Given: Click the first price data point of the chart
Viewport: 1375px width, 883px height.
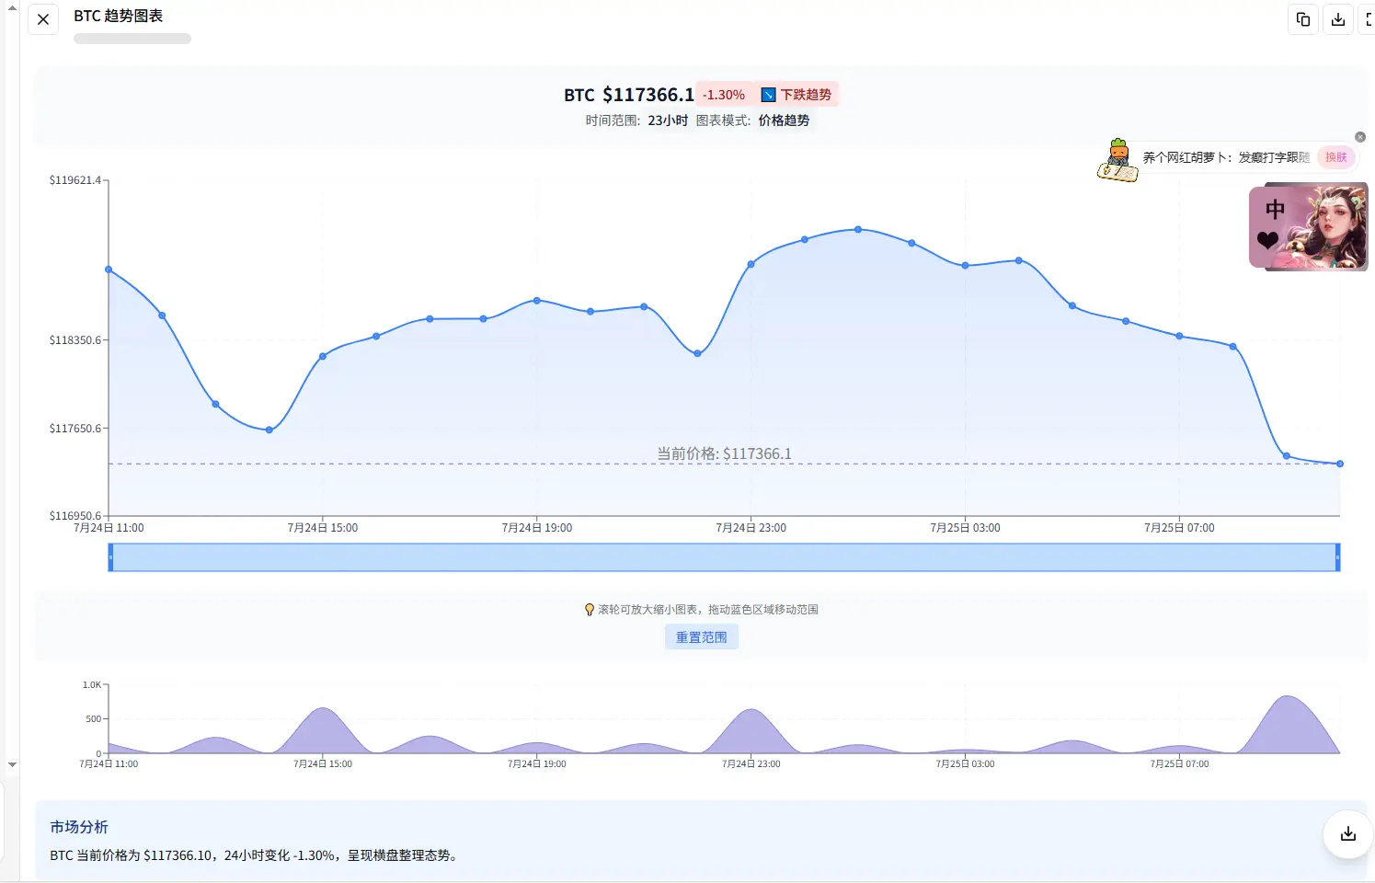Looking at the screenshot, I should [109, 269].
